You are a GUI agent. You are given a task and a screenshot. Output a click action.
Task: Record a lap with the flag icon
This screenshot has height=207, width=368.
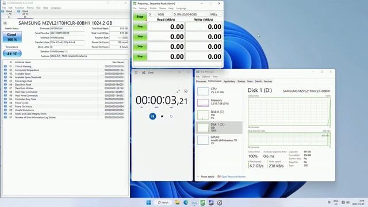162,116
